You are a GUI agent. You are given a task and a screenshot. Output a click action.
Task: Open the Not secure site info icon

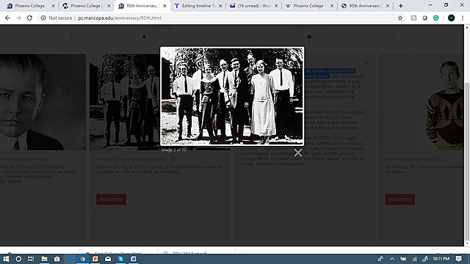click(43, 18)
